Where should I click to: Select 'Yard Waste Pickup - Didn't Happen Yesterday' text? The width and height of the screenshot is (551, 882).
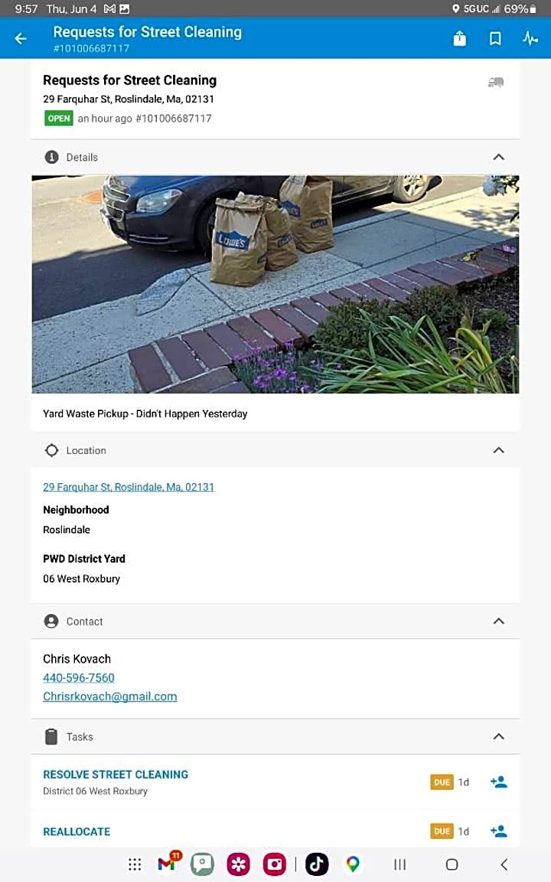point(145,413)
